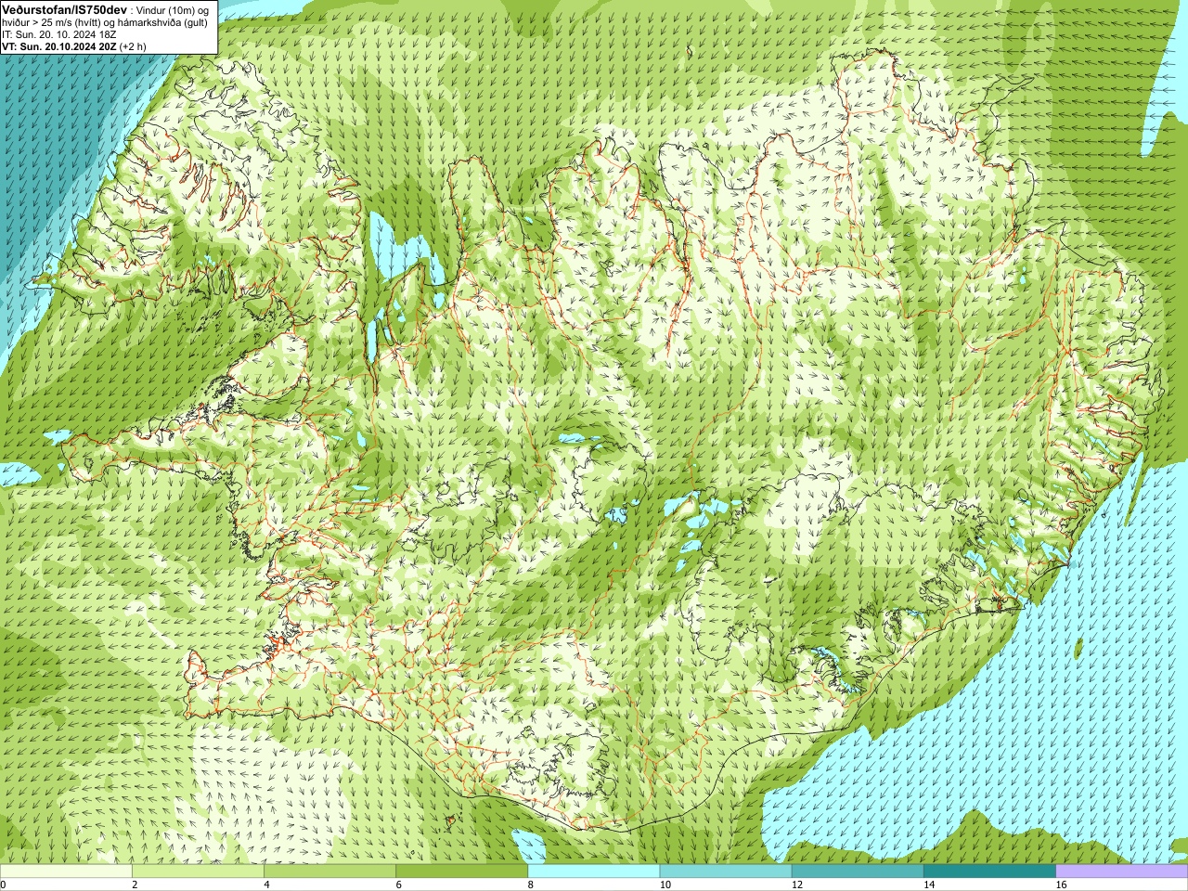Select the 4–6 m/s medium green legend swatch
The width and height of the screenshot is (1188, 891).
coord(329,872)
